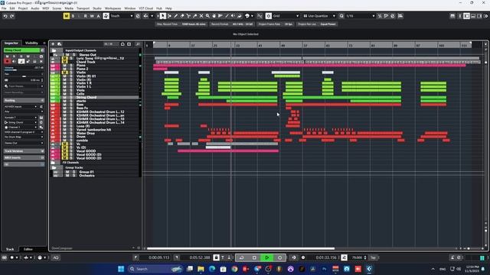Open the Transport menu
This screenshot has width=490, height=275.
pos(83,8)
